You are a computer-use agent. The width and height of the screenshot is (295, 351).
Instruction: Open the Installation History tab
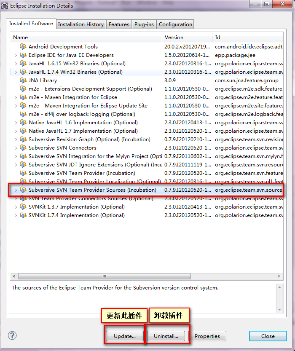(x=81, y=24)
